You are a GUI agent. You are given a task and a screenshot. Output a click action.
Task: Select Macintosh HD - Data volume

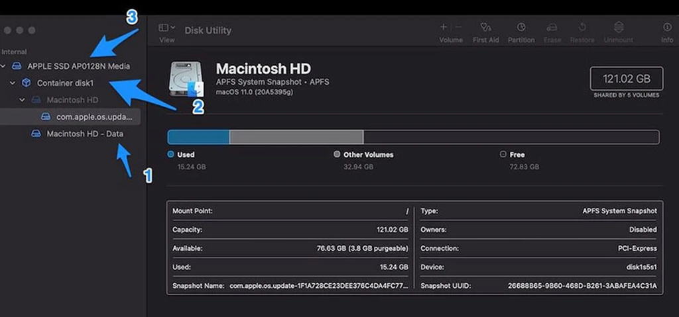coord(85,134)
